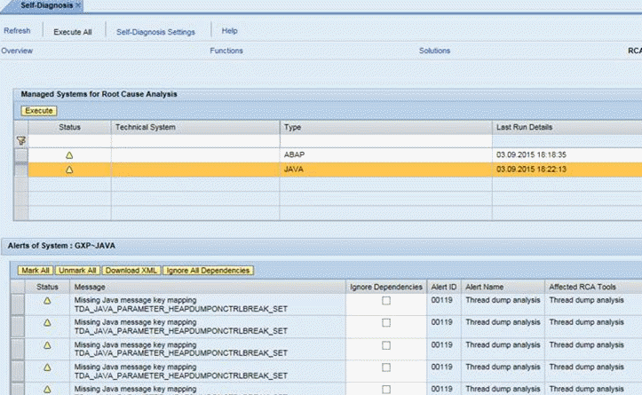Click the Alert Name column header

point(503,287)
